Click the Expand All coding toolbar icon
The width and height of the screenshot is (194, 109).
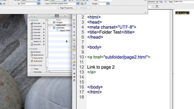point(74,27)
